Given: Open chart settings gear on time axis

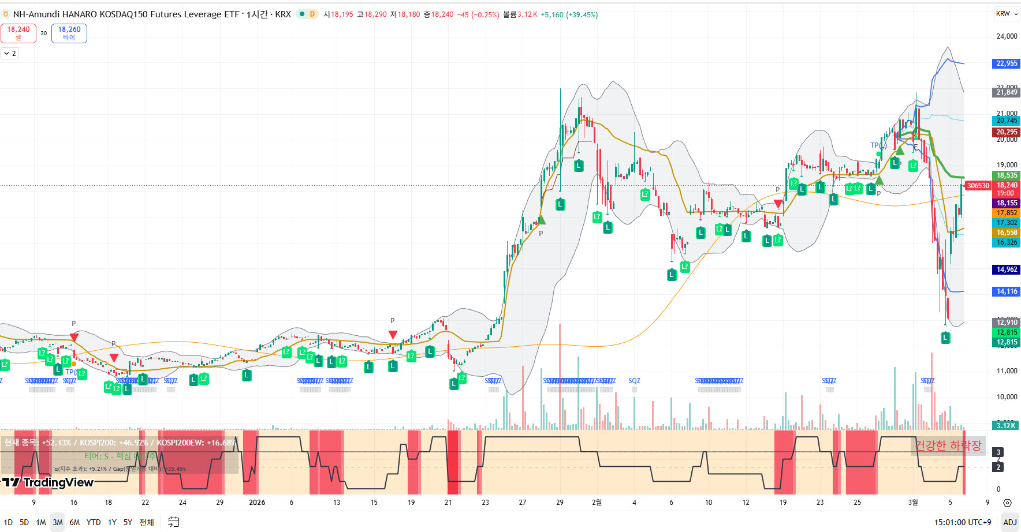Looking at the screenshot, I should [1007, 503].
